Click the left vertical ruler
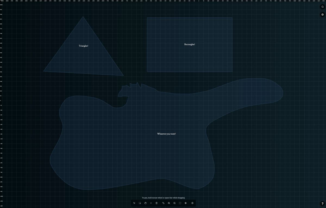This screenshot has width=326, height=208. click(x=1, y=108)
